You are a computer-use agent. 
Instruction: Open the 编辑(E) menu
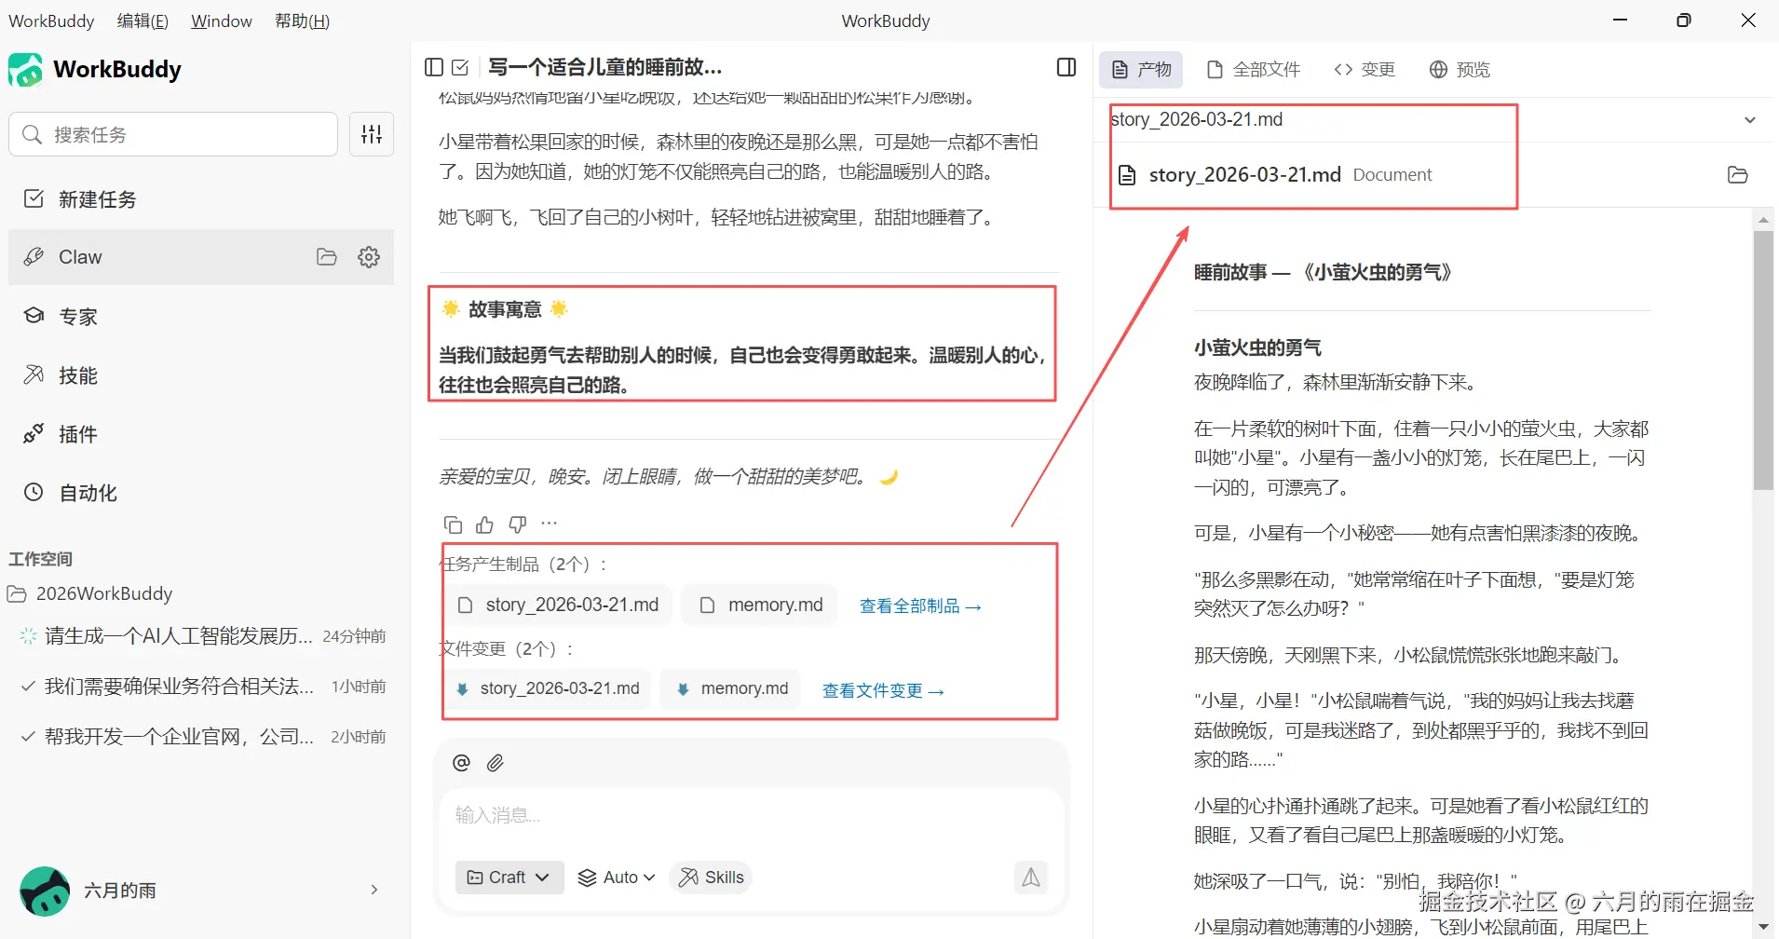coord(143,20)
